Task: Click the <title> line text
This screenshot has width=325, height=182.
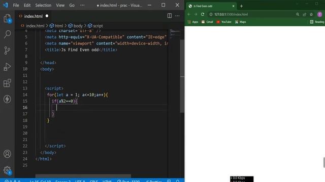Action: [x=81, y=50]
